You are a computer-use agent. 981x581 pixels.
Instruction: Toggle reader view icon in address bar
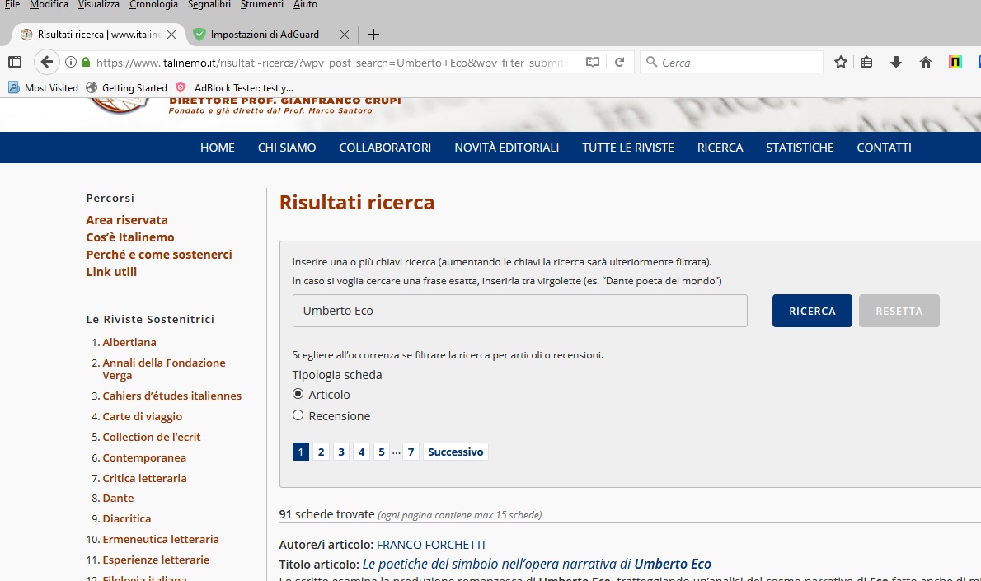pos(592,62)
